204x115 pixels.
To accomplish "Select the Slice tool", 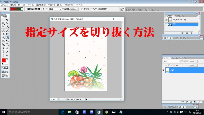I will [7, 27].
